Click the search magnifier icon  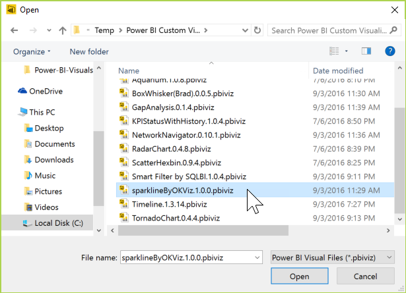tap(393, 30)
